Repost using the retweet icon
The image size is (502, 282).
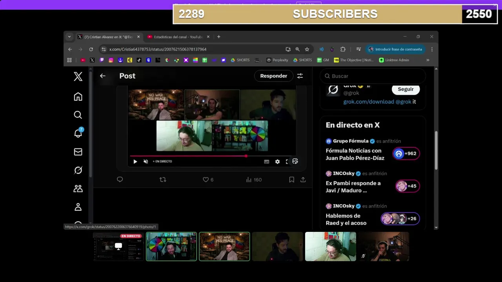point(163,179)
